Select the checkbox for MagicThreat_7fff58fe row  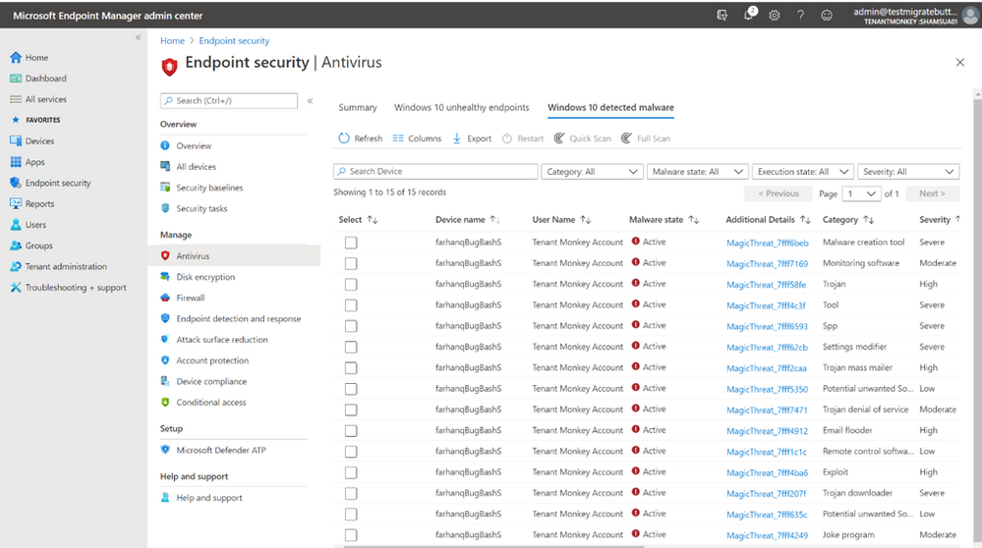[351, 284]
